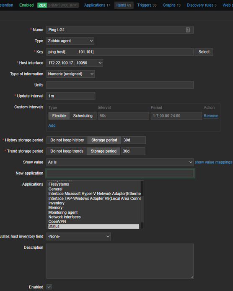Viewport: 233px width, 291px height.
Task: Click the history 30d storage field
Action: click(134, 140)
